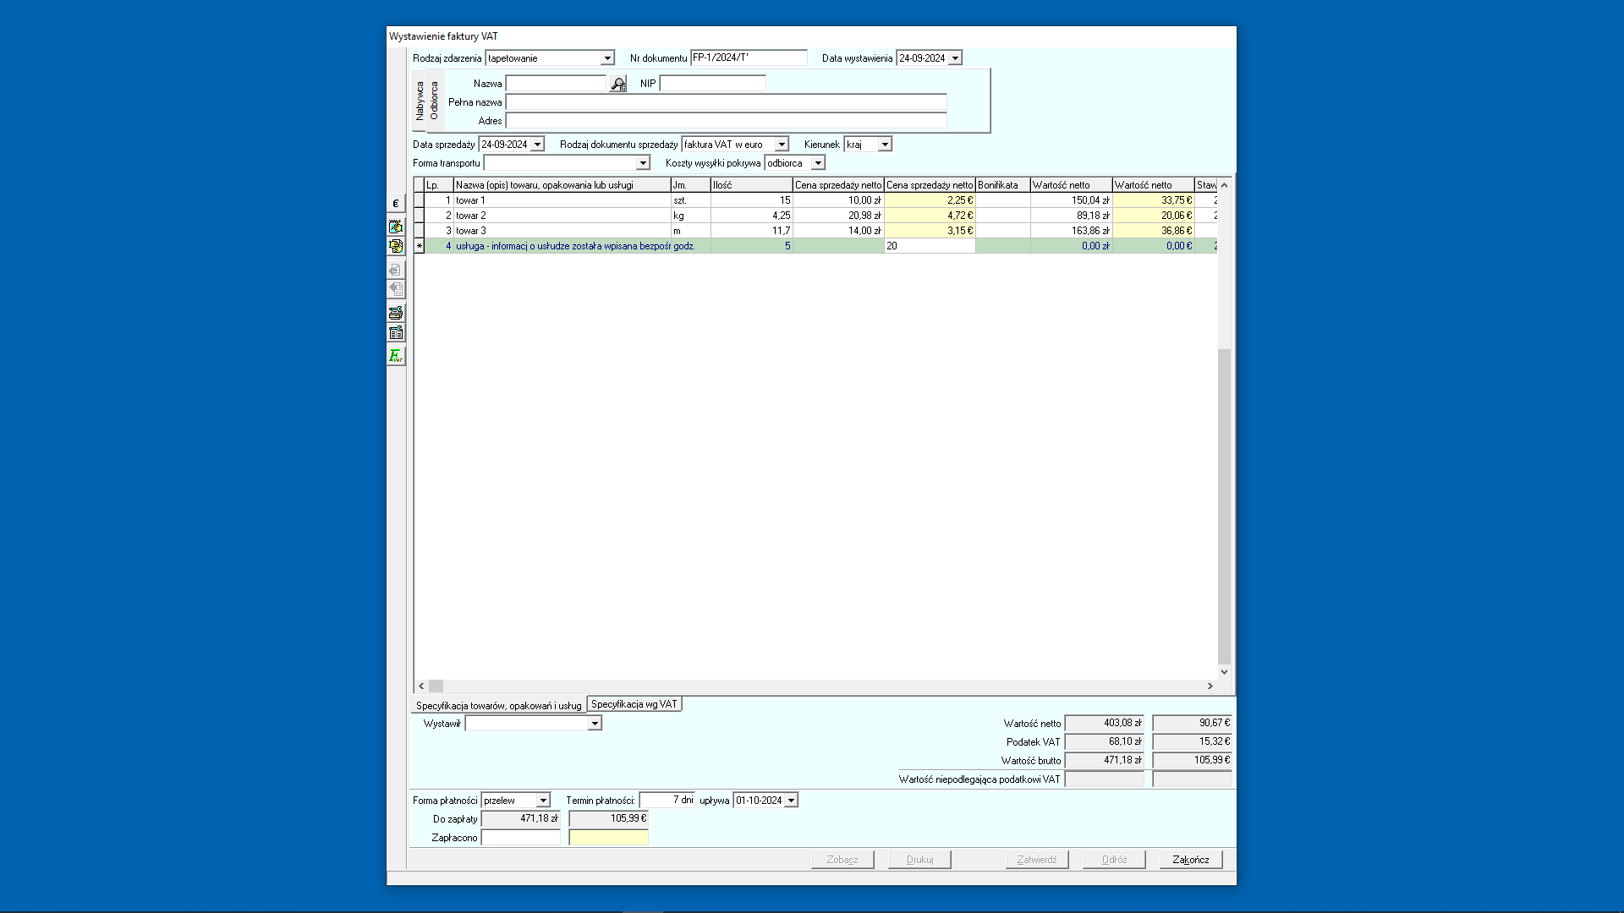Click the 'towar 2' row name cell

(x=562, y=216)
